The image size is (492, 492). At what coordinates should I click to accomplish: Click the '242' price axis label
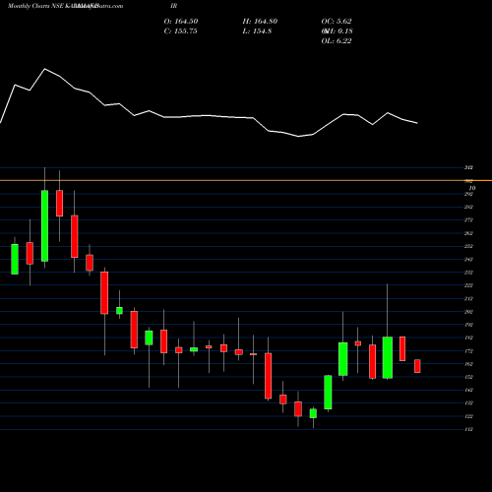pos(468,260)
